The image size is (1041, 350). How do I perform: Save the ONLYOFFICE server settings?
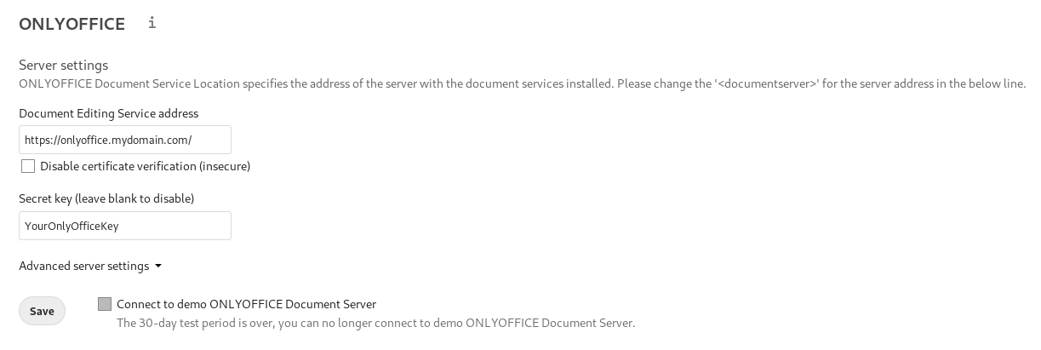coord(42,311)
